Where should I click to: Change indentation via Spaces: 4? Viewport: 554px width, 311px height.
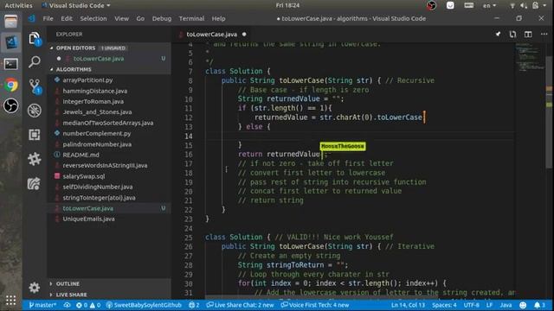[x=444, y=305]
